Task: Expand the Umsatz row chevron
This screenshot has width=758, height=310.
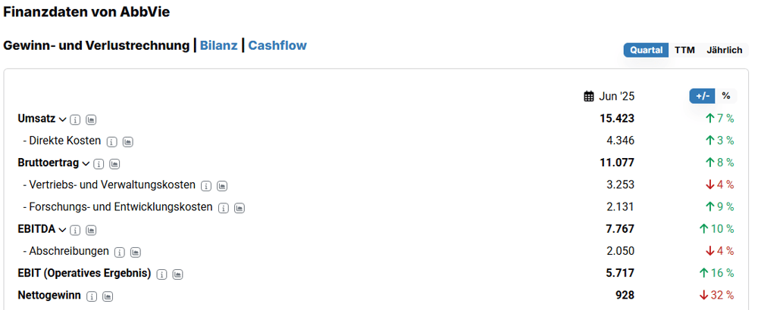Action: [62, 119]
